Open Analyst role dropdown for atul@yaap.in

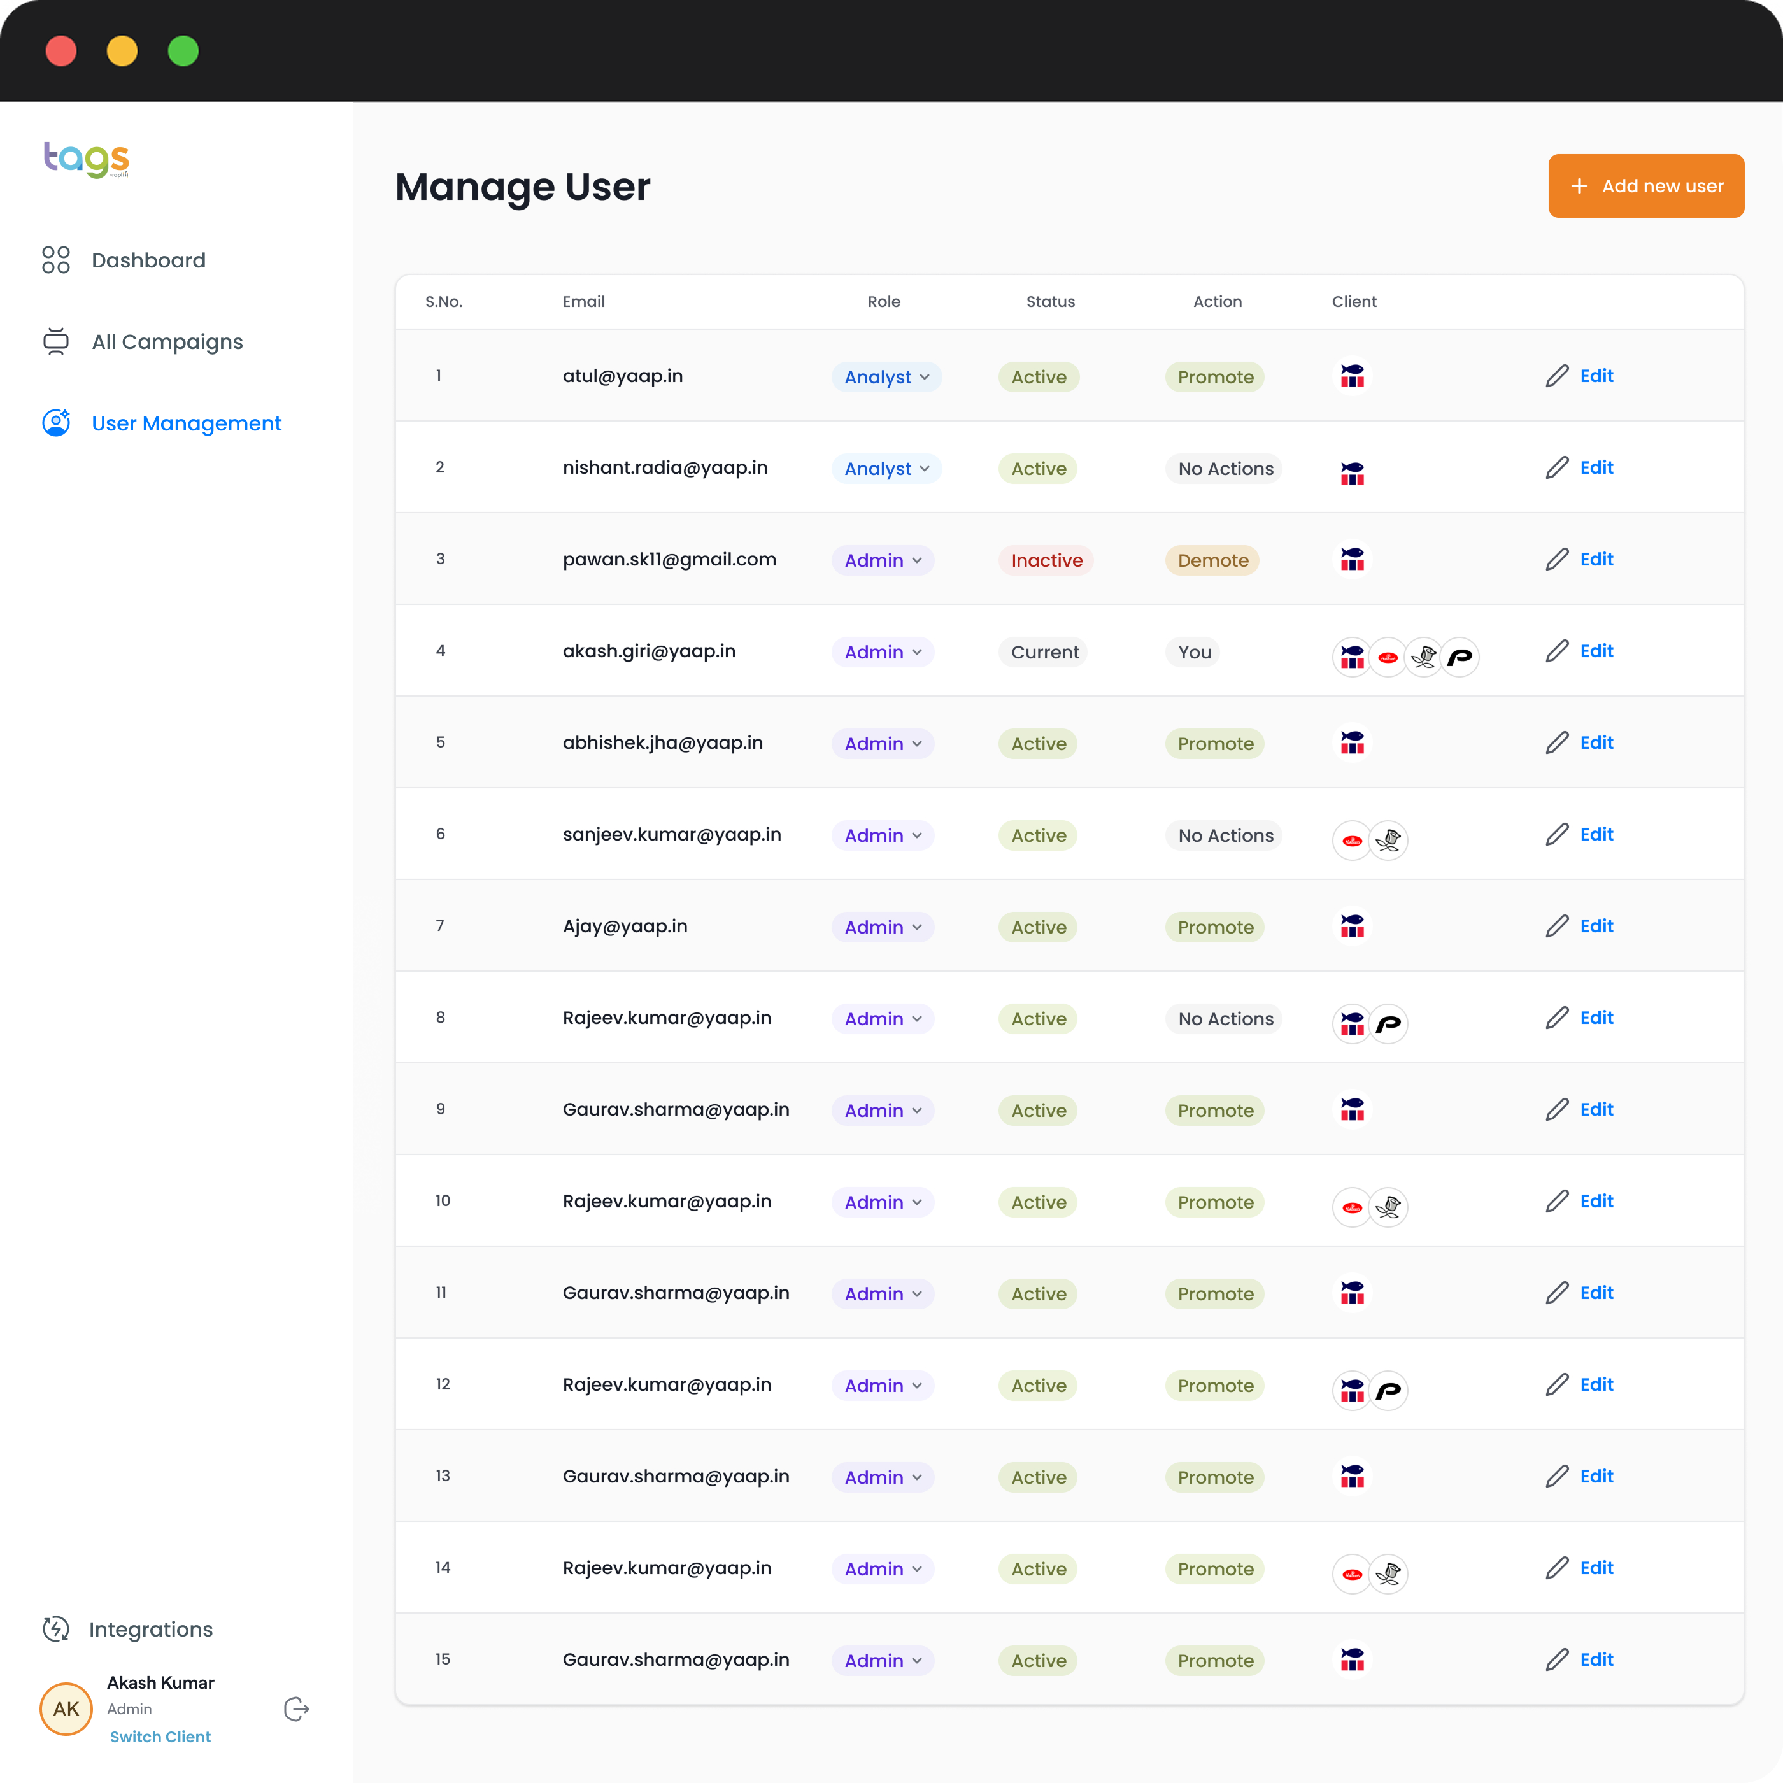pyautogui.click(x=886, y=376)
